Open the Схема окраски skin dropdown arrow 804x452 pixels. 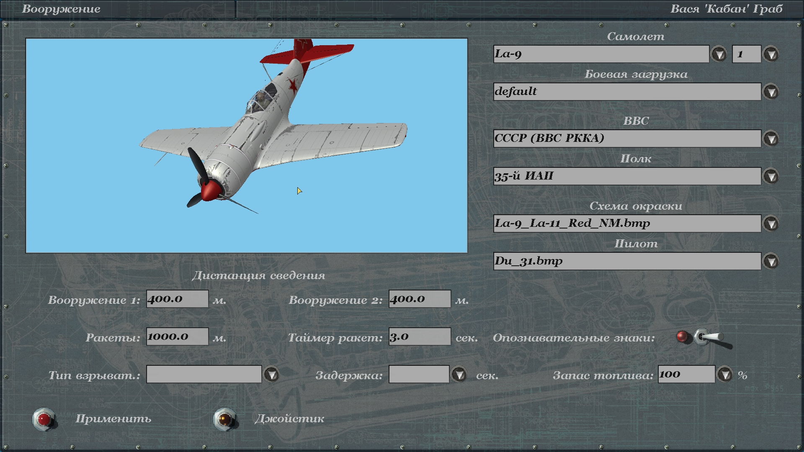[x=771, y=224]
